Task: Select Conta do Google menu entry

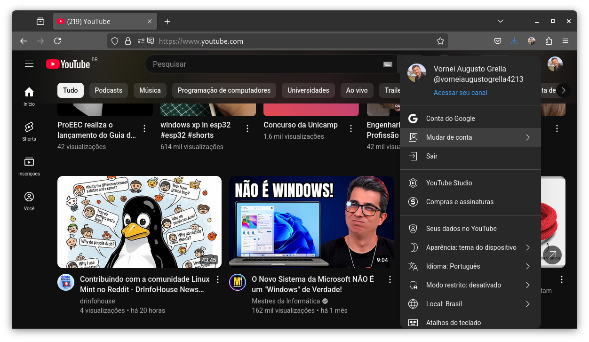Action: coord(470,119)
